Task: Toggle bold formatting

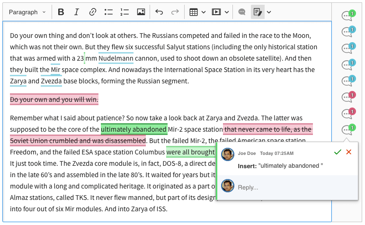Action: tap(61, 12)
